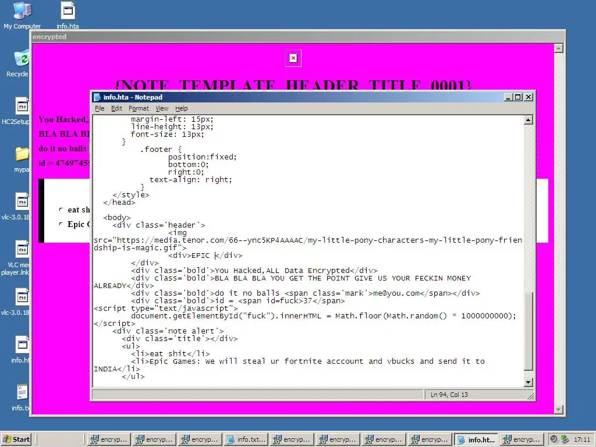
Task: Click the '<body>' line
Action: [x=116, y=218]
